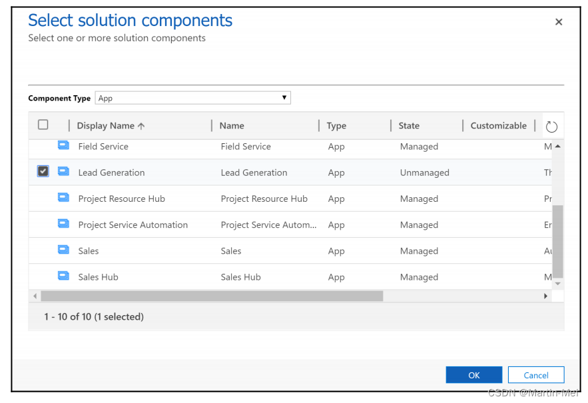Close the Select solution components dialog

pos(559,22)
